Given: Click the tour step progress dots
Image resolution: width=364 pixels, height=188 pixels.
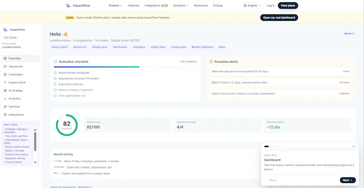Looking at the screenshot, I should (271, 147).
